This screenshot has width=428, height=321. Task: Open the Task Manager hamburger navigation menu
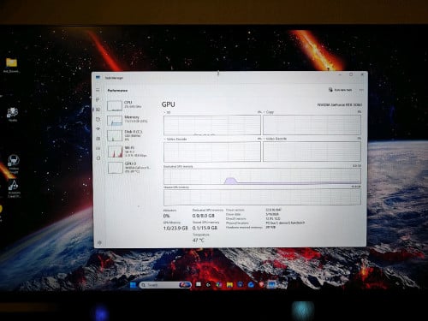click(98, 90)
